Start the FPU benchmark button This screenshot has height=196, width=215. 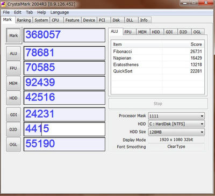[13, 68]
